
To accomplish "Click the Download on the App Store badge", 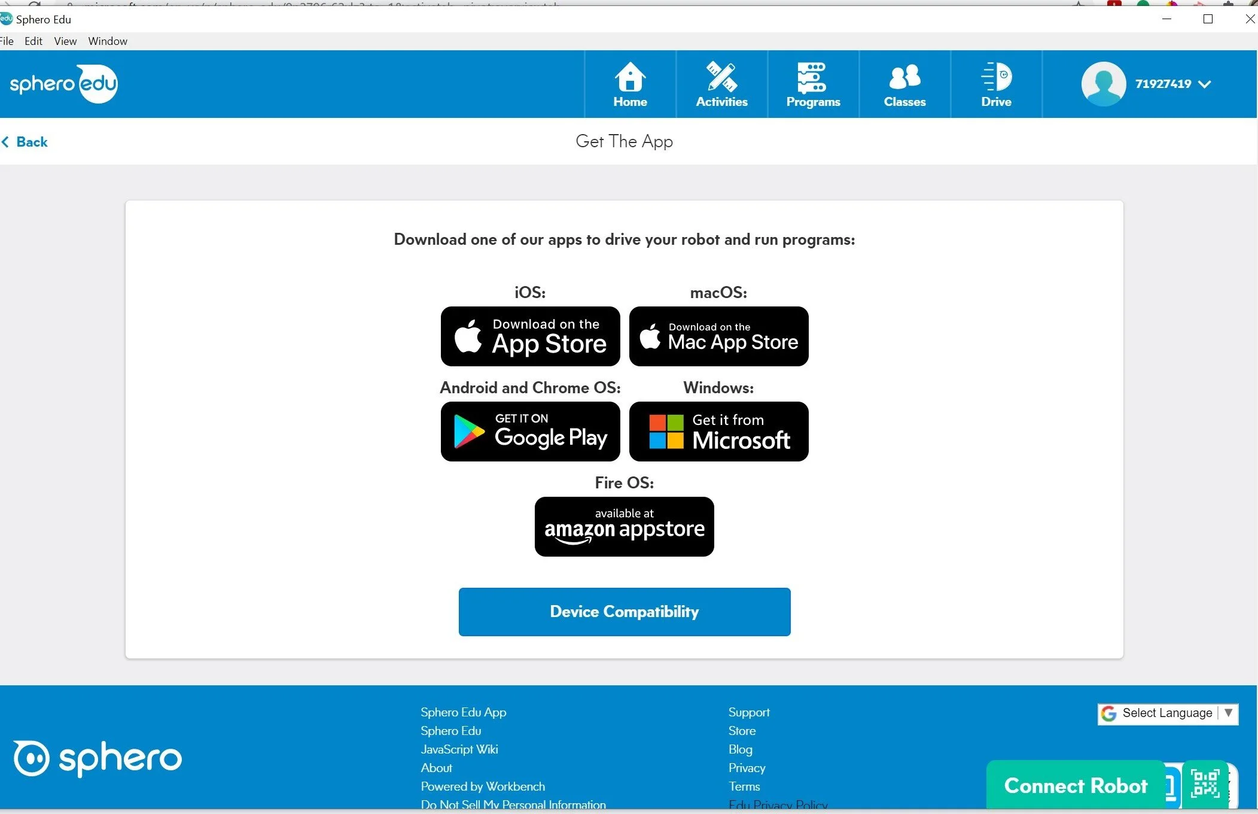I will (x=530, y=336).
